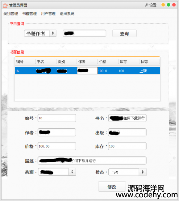Open the 书籍管理 menu
Image resolution: width=179 pixels, height=201 pixels.
tap(29, 14)
